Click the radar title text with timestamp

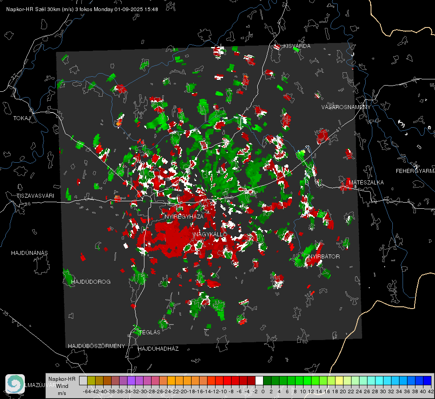(82, 9)
